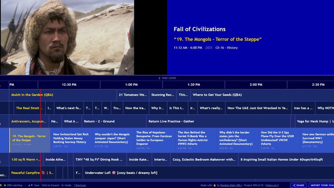Select Tru... program in news row
Screen dimensions: 334x188
[x=117, y=108]
